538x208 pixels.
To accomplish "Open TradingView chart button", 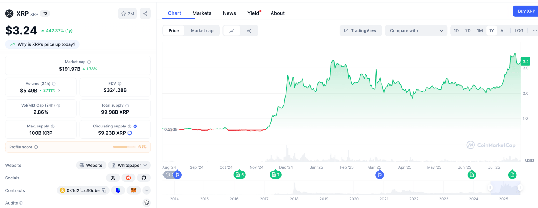I will tap(361, 30).
